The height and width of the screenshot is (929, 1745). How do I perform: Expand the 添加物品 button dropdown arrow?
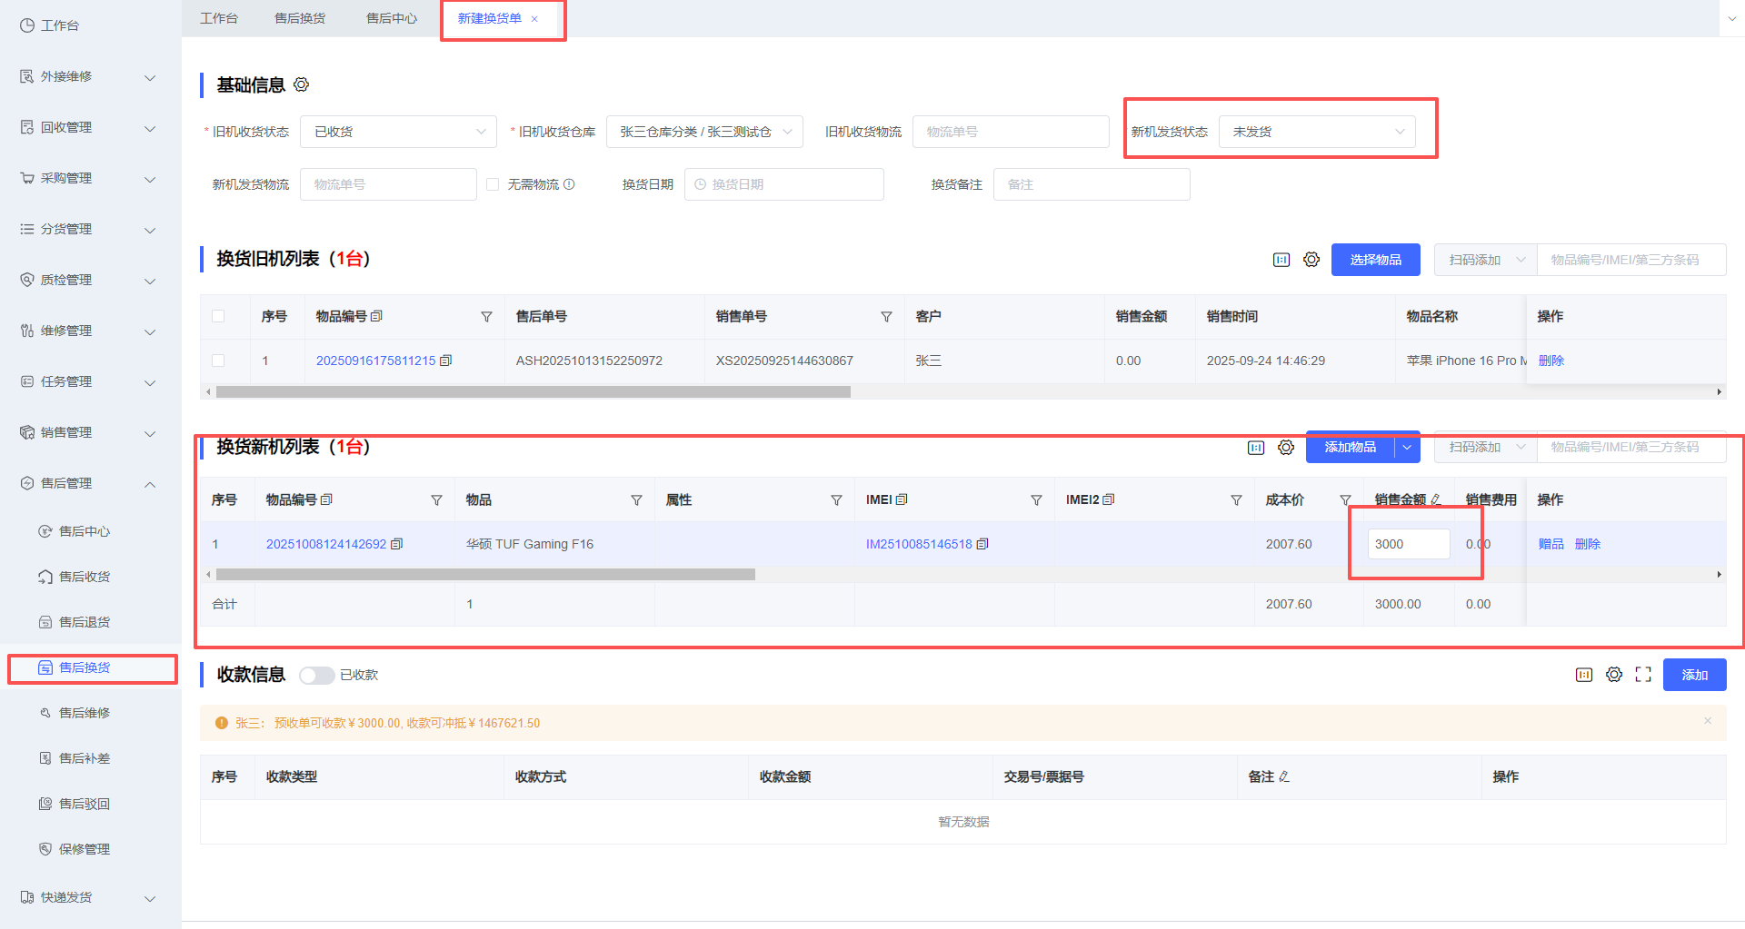(x=1407, y=448)
